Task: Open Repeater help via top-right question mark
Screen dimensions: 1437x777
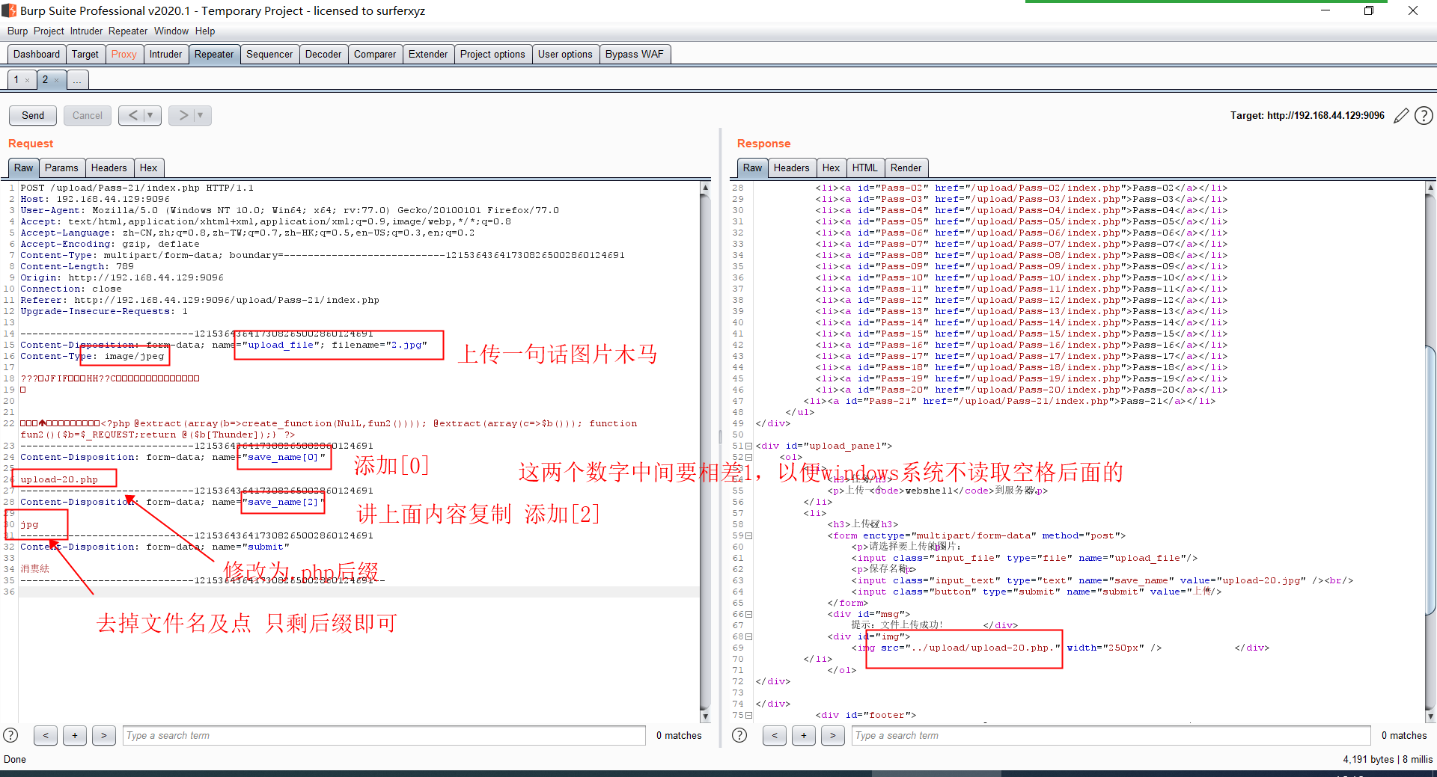Action: pyautogui.click(x=1424, y=116)
